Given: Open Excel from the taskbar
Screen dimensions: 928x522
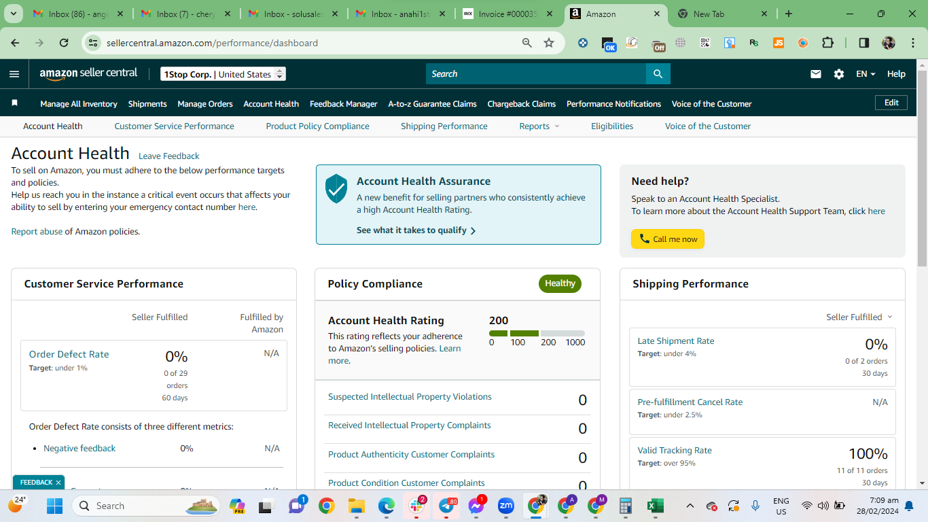Looking at the screenshot, I should pyautogui.click(x=655, y=506).
